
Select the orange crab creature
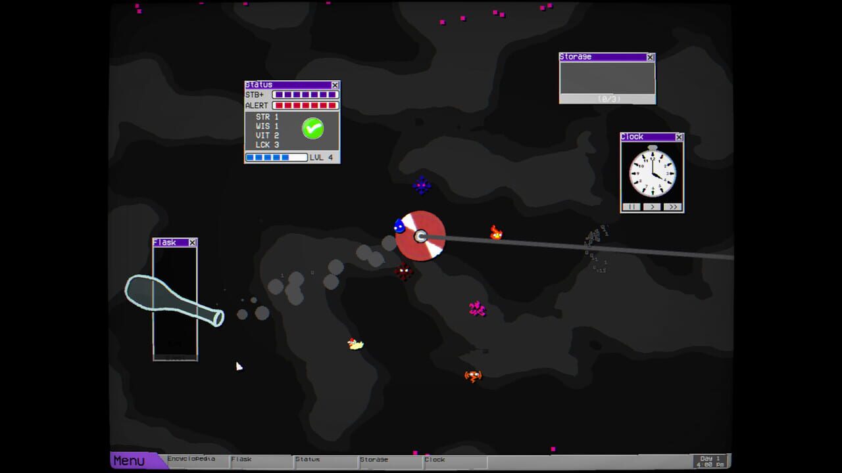tap(473, 376)
